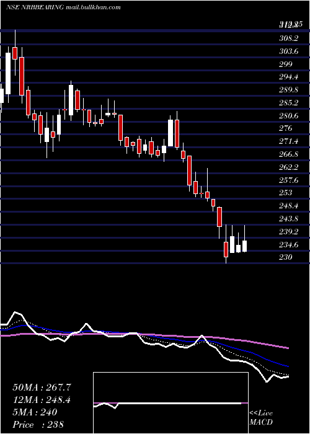Viewport: 310px width, 434px height.
Task: Click the 299 price axis label
Action: coord(285,64)
